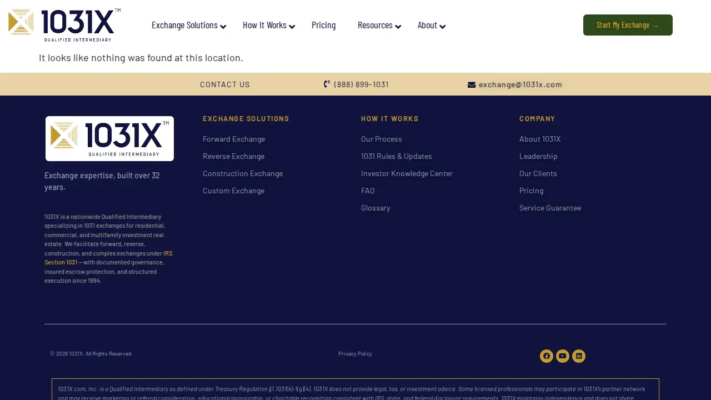Click the Start My Exchange button
The height and width of the screenshot is (400, 711).
tap(628, 25)
